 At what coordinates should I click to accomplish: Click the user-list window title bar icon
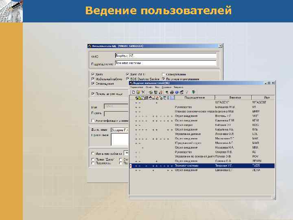[131, 83]
